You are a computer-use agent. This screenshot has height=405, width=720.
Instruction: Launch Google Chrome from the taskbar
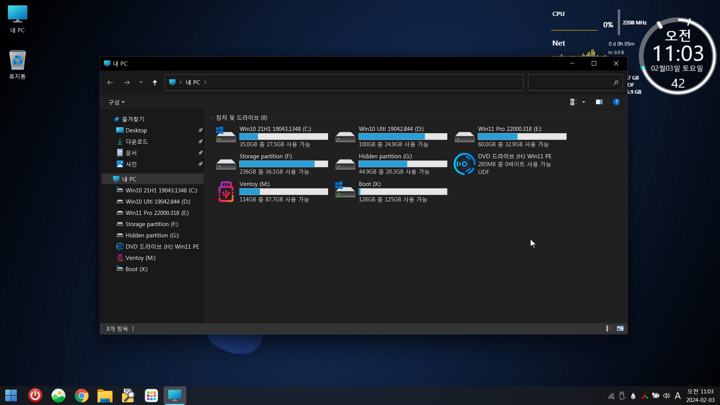click(x=81, y=396)
